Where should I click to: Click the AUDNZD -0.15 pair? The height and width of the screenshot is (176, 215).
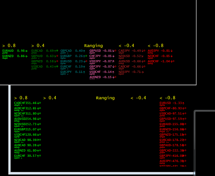coord(103,77)
